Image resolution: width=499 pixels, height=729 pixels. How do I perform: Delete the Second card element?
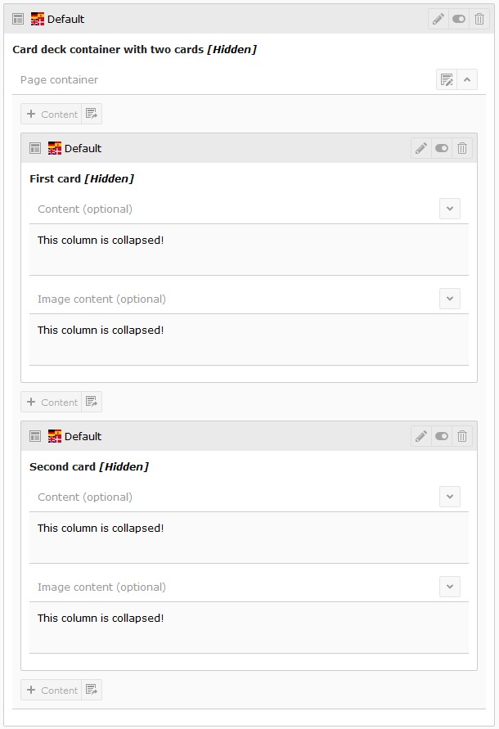coord(462,436)
